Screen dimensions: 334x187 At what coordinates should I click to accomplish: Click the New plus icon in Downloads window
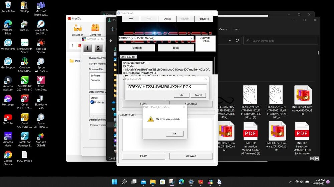(x=113, y=29)
